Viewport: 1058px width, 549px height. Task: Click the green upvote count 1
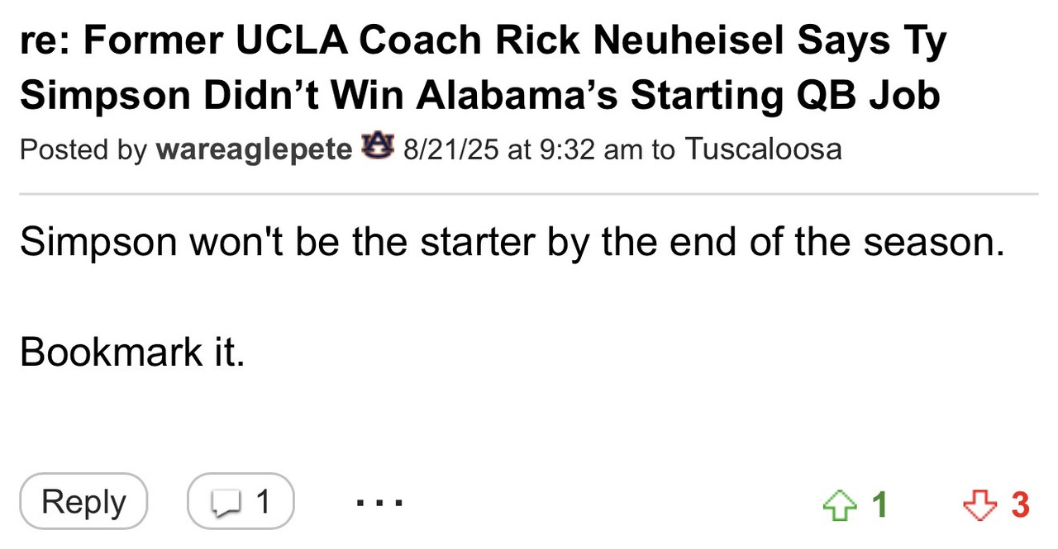point(879,504)
